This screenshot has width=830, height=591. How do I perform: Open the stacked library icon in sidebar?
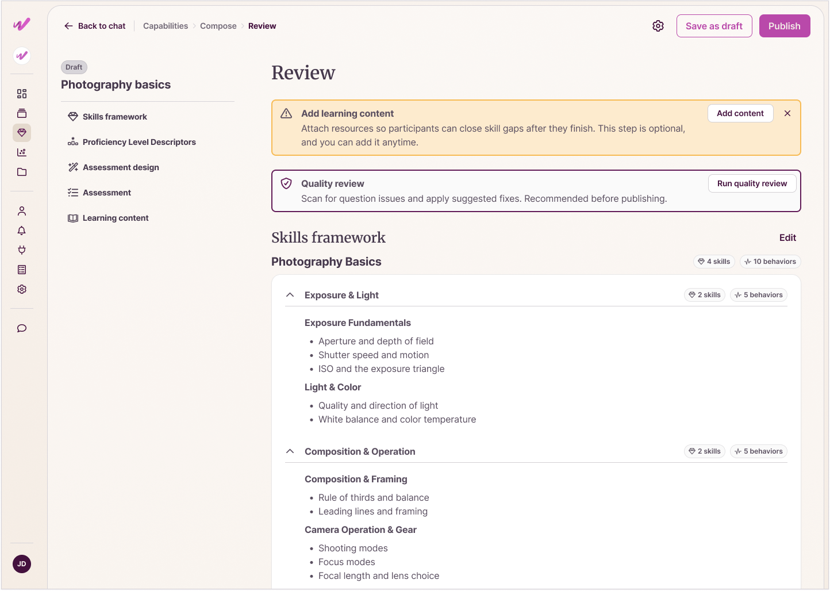pyautogui.click(x=22, y=113)
